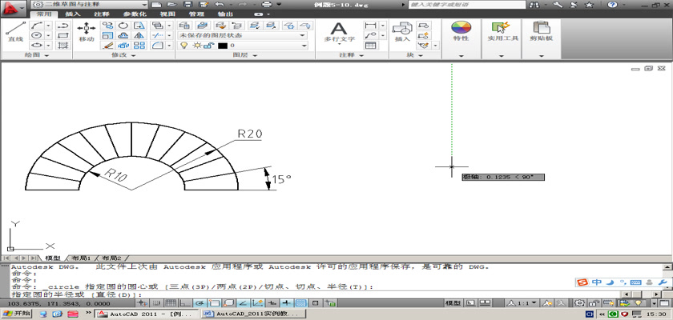Viewport: 673px width, 320px height.
Task: Click the command window horizontal scrollbar right arrow
Action: click(x=657, y=294)
